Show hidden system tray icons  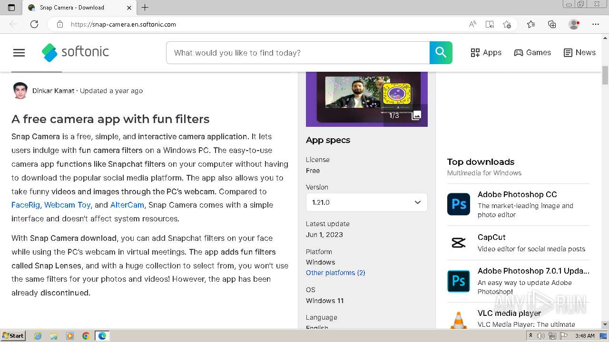coord(531,336)
